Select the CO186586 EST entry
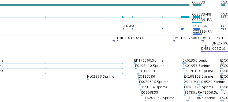The height and width of the screenshot is (102, 228). tap(147, 76)
